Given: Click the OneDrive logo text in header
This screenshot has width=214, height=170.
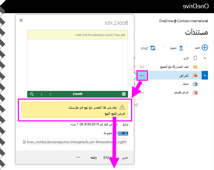Looking at the screenshot, I should pyautogui.click(x=196, y=6).
